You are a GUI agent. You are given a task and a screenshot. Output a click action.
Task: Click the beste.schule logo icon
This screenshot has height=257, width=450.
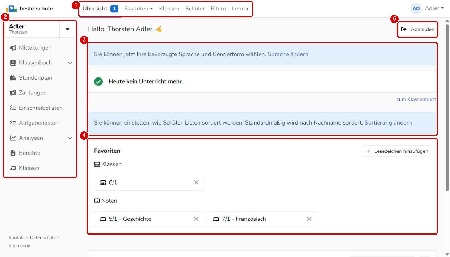(x=11, y=8)
